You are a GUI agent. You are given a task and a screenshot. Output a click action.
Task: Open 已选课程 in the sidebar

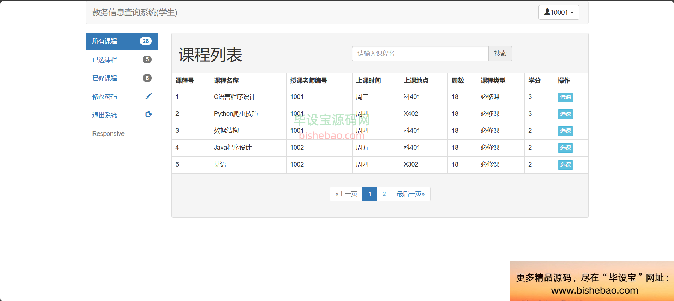tap(122, 59)
